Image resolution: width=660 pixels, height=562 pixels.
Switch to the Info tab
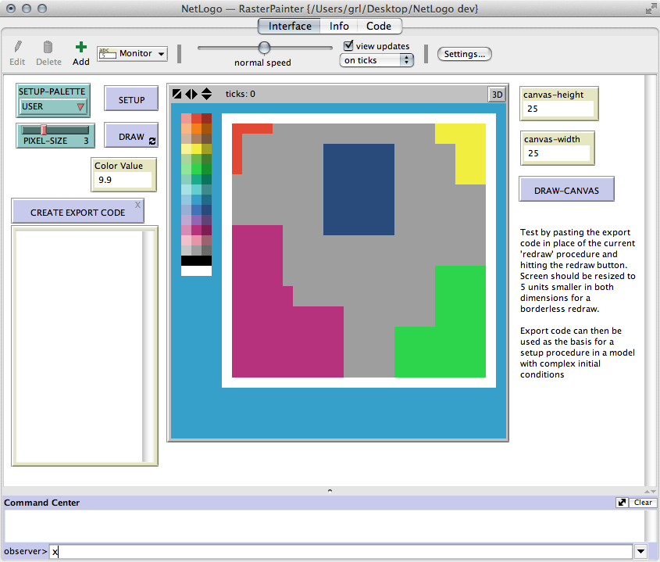click(339, 26)
